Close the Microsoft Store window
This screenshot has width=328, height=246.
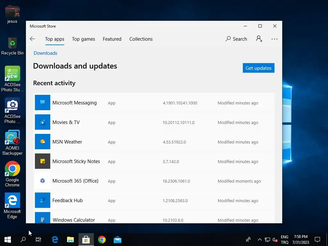tap(275, 26)
